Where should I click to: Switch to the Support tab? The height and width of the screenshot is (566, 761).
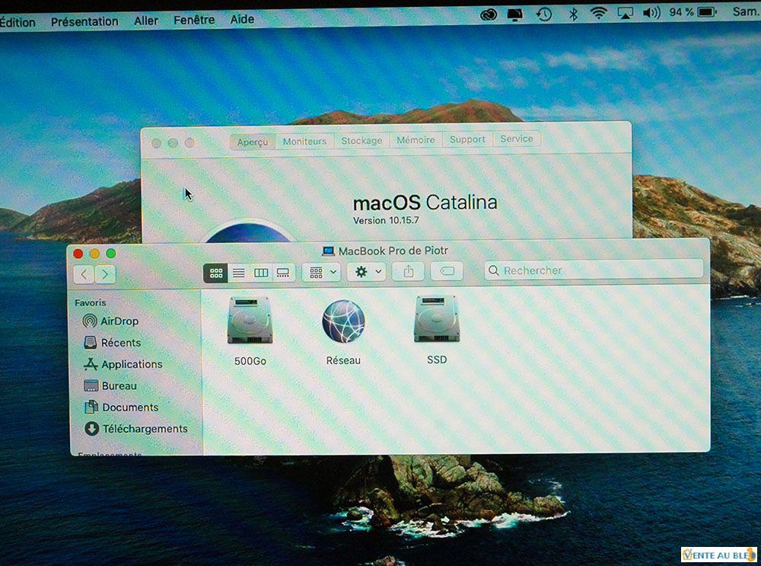(467, 139)
